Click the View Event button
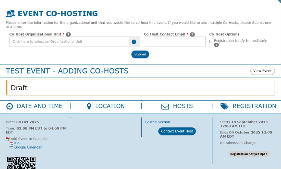 [x=262, y=71]
